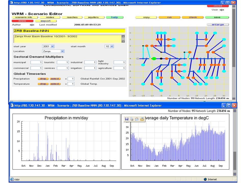
Task: Drop the Precipitation timeseries
Action: [43, 79]
